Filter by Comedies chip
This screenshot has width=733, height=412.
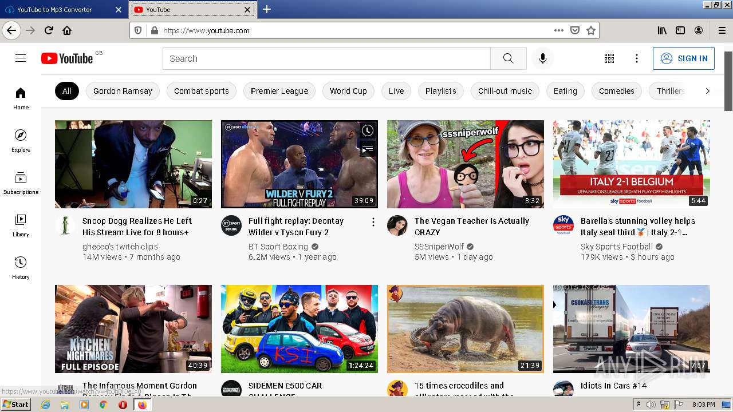tap(617, 91)
